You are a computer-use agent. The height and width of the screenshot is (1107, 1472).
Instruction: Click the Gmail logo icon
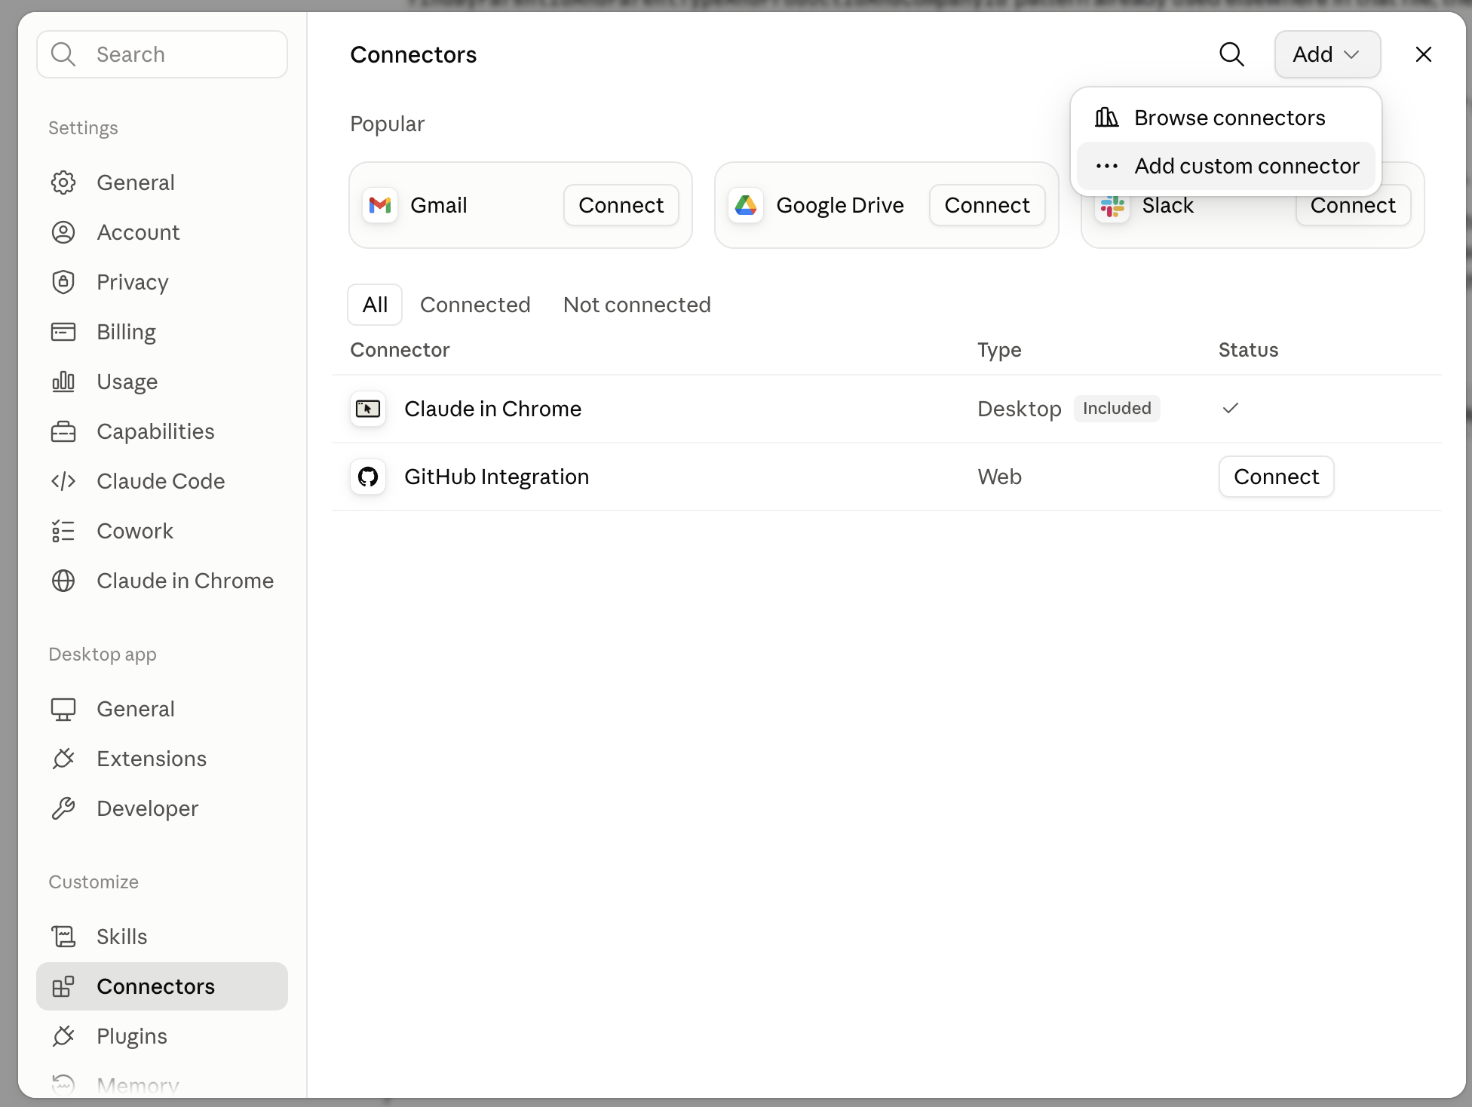[x=380, y=205]
